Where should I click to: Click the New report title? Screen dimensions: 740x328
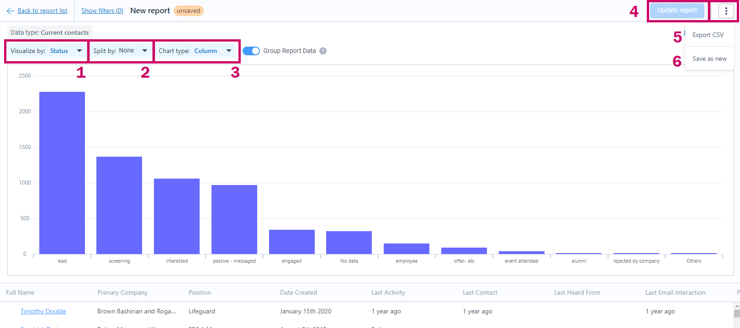[150, 11]
